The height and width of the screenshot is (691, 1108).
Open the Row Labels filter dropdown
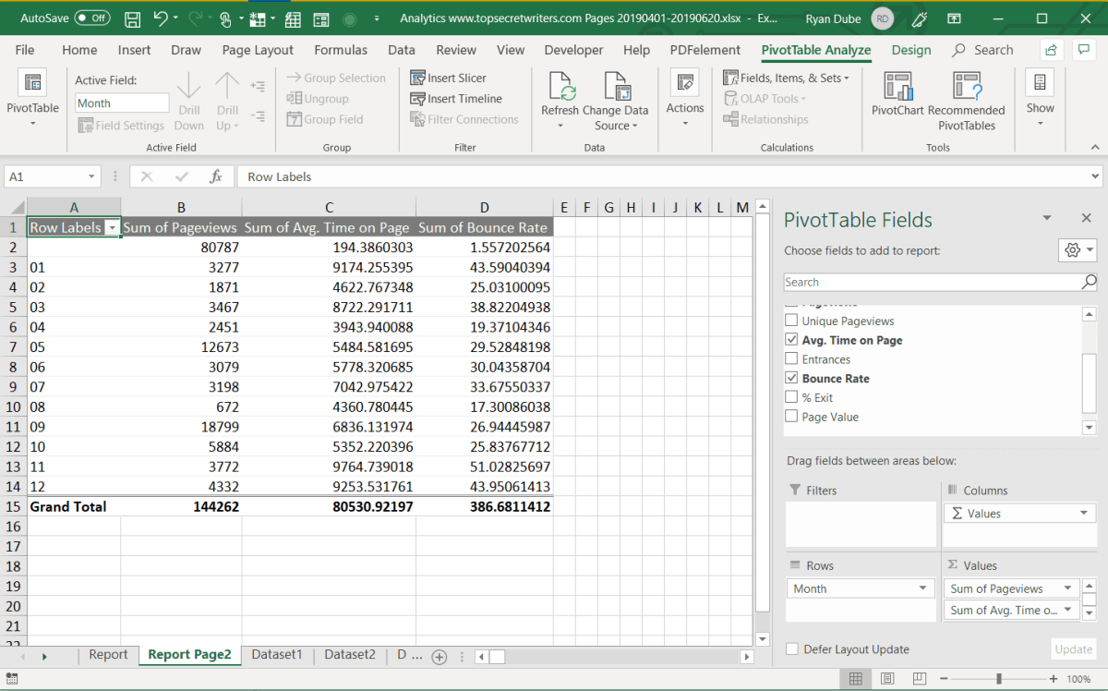pyautogui.click(x=112, y=228)
